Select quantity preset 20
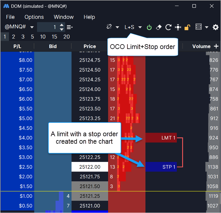 tap(67, 37)
